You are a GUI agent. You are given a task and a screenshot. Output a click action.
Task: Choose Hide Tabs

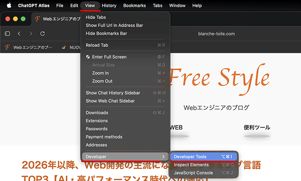[x=126, y=17]
